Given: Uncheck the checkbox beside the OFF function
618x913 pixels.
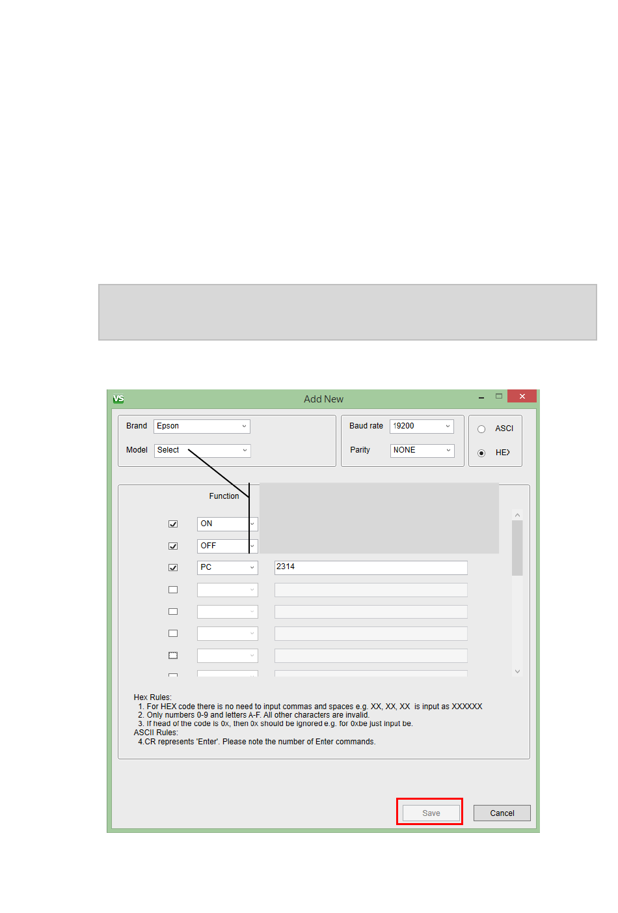Looking at the screenshot, I should [x=173, y=546].
